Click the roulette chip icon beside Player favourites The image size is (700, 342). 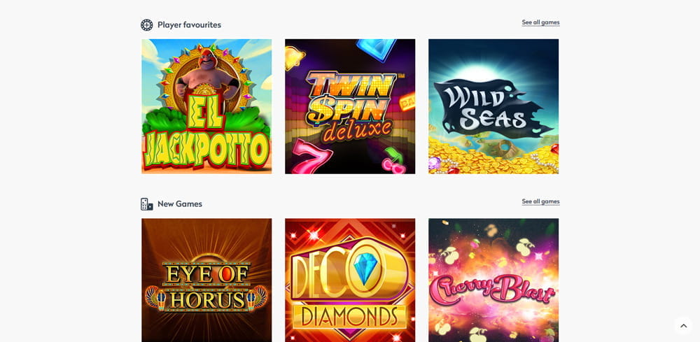[x=146, y=25]
